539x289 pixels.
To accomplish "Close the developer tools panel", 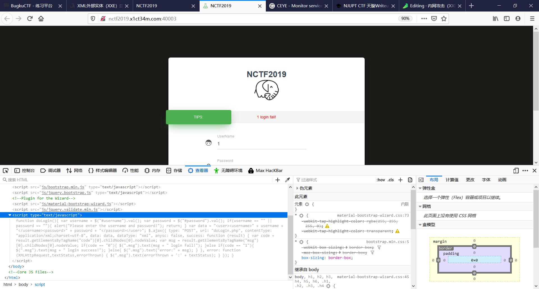I will pos(535,171).
